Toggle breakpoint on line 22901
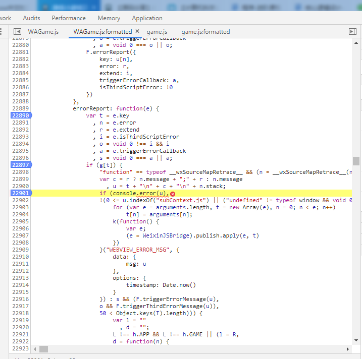362x359 pixels. (21, 193)
